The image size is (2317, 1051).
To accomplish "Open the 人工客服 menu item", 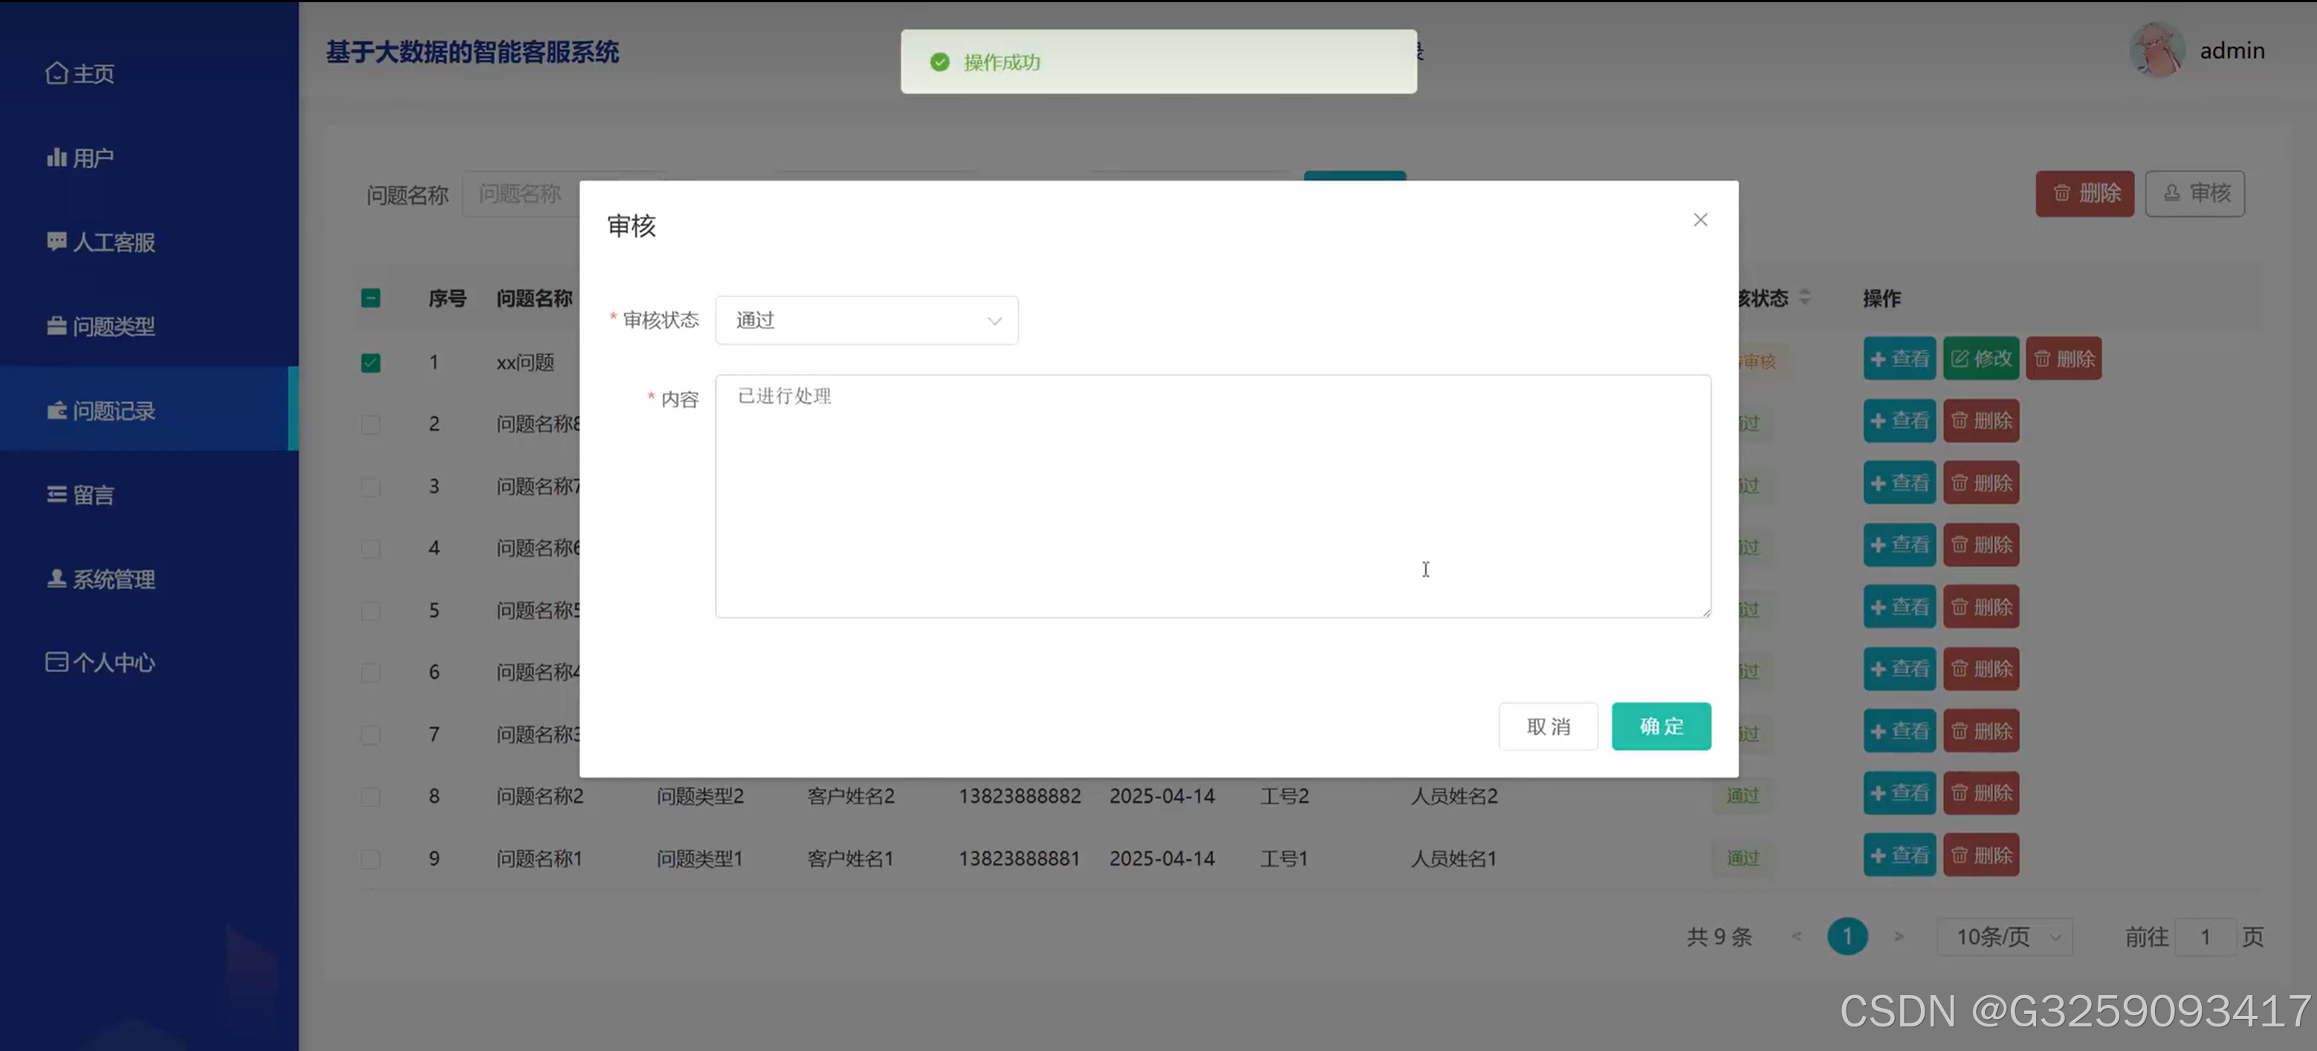I will coord(101,242).
